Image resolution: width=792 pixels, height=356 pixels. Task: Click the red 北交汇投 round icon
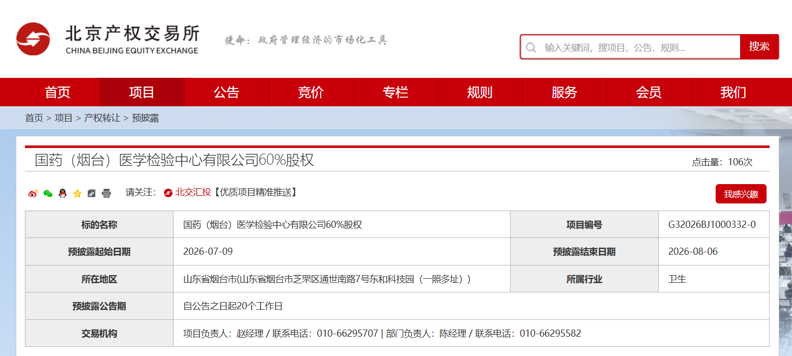pyautogui.click(x=168, y=193)
